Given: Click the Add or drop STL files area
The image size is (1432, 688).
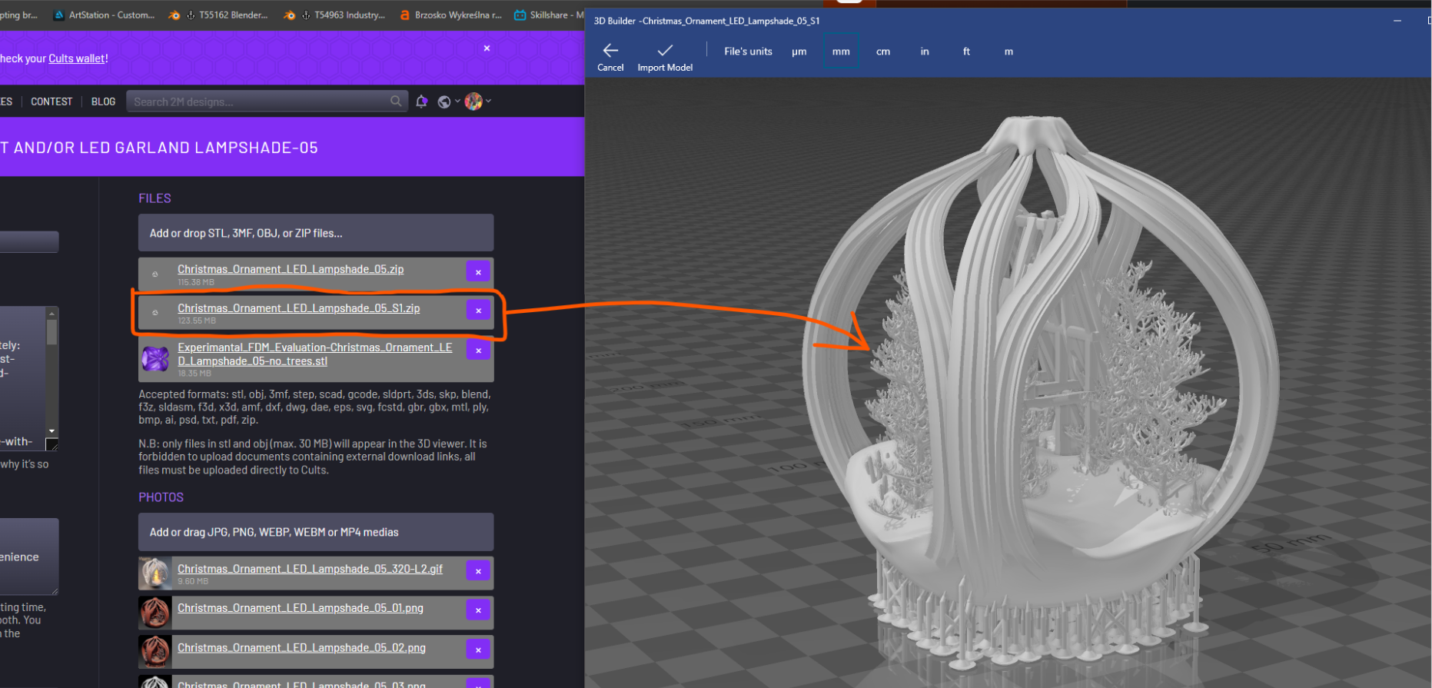Looking at the screenshot, I should (316, 233).
